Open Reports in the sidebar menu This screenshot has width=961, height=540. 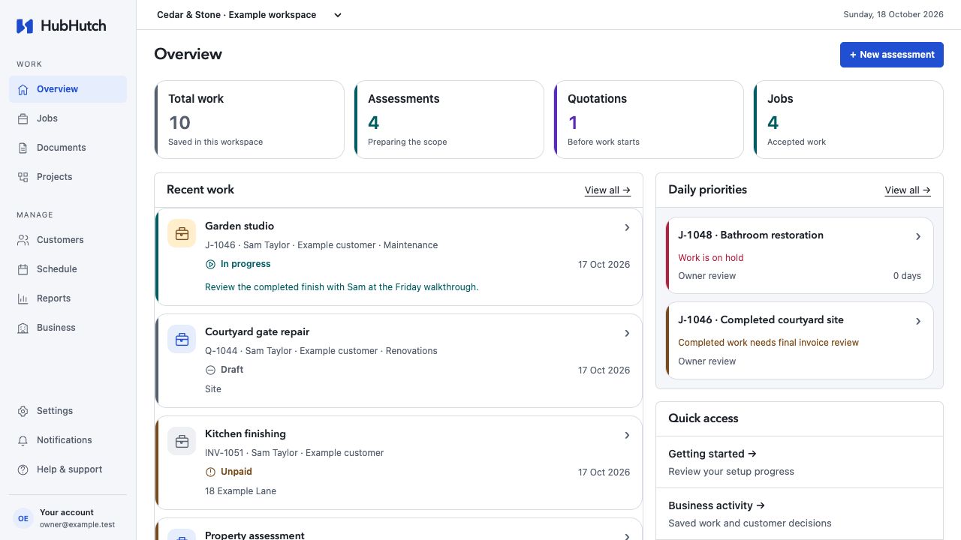(x=68, y=298)
